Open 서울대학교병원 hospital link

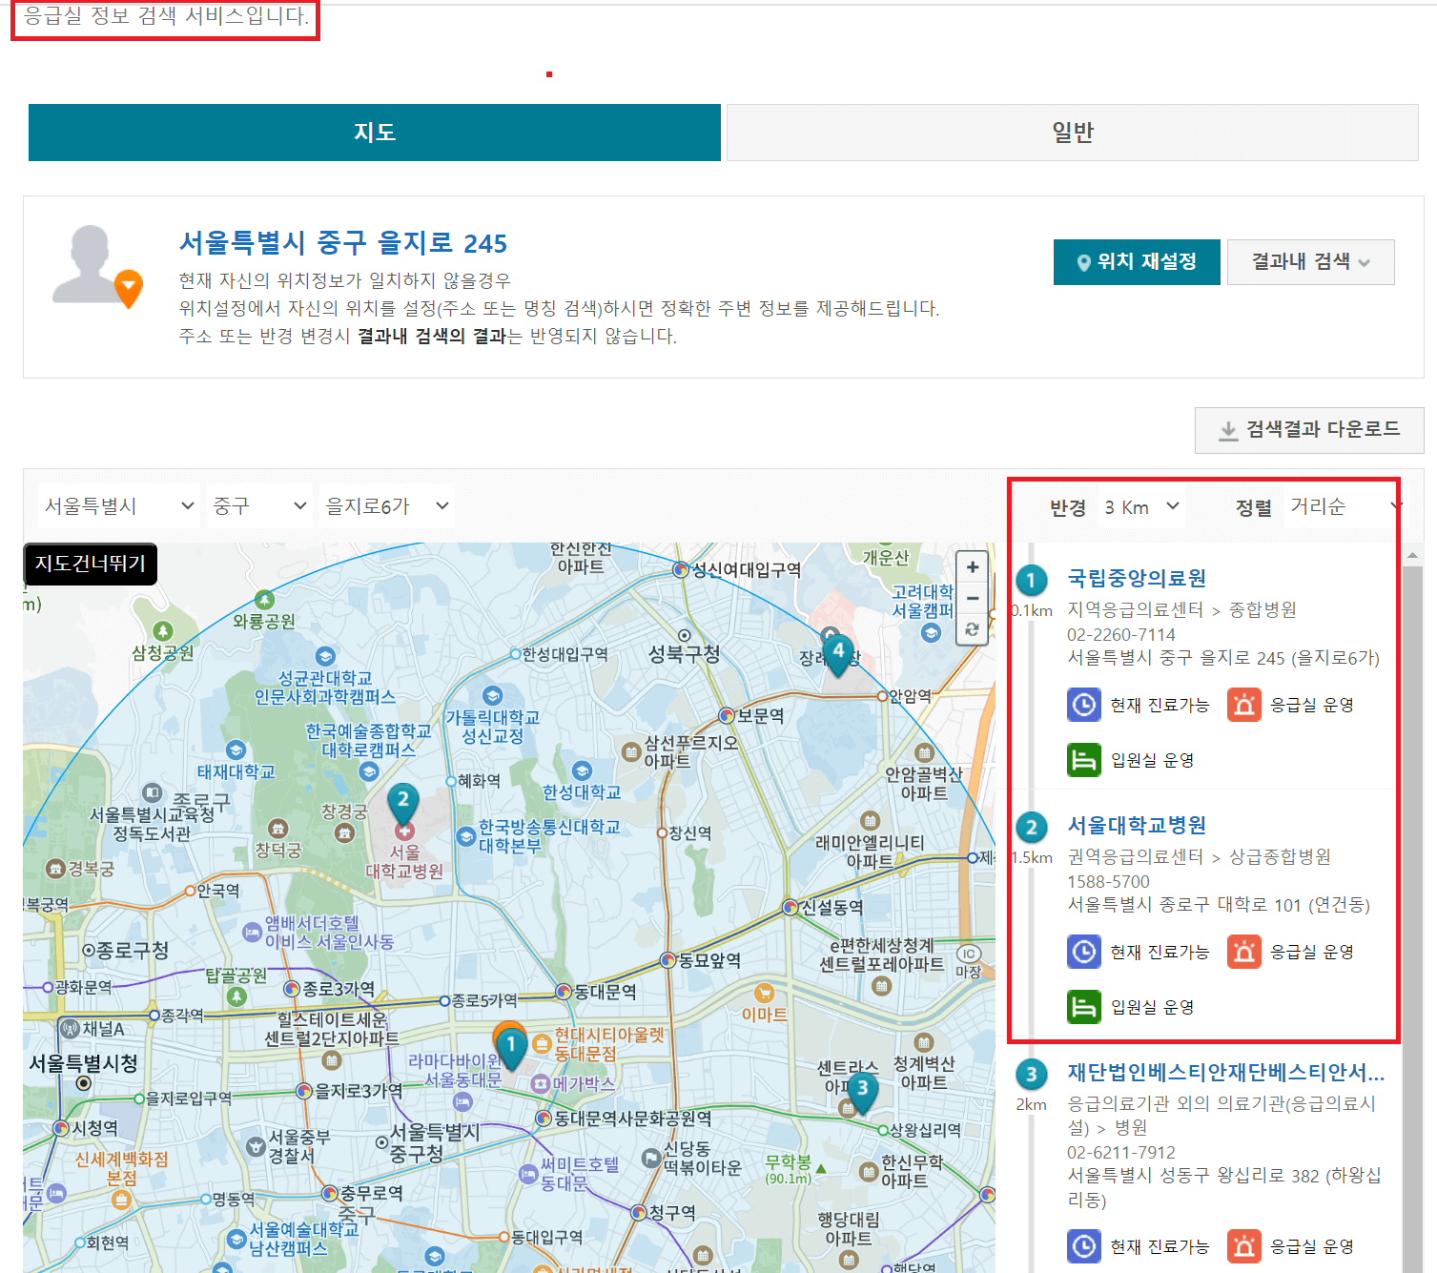tap(1137, 825)
